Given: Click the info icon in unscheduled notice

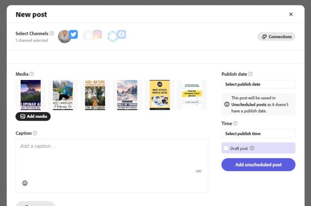Looking at the screenshot, I should [x=227, y=104].
